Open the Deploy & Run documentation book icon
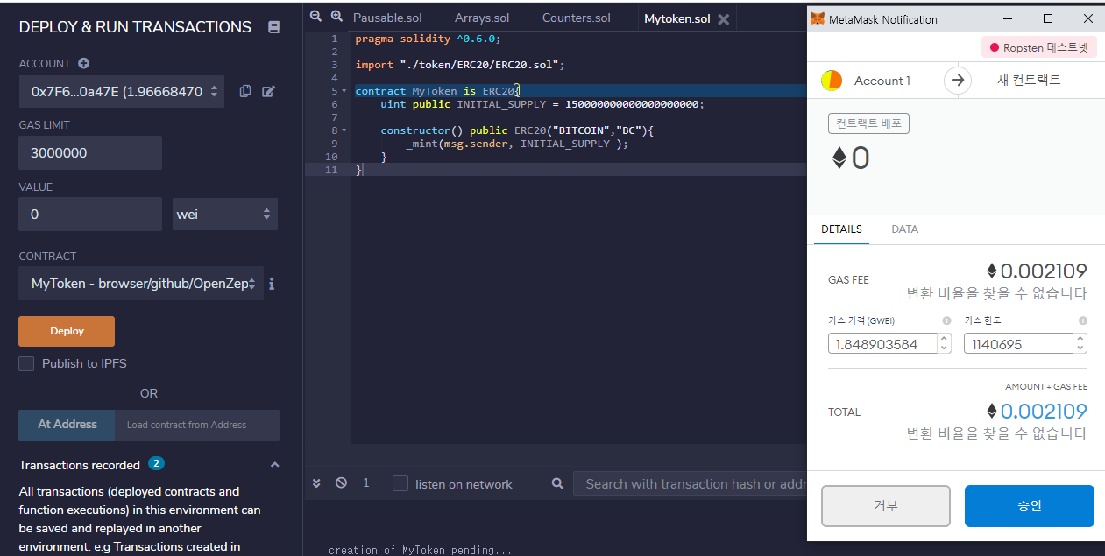The width and height of the screenshot is (1105, 556). coord(273,27)
